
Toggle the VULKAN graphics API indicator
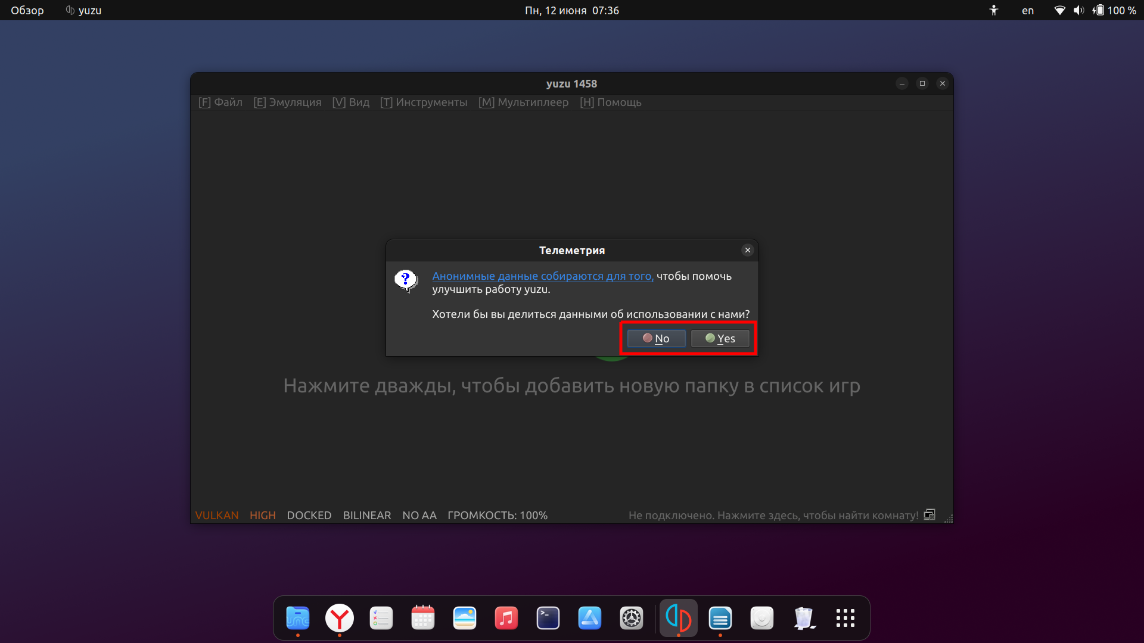coord(217,515)
